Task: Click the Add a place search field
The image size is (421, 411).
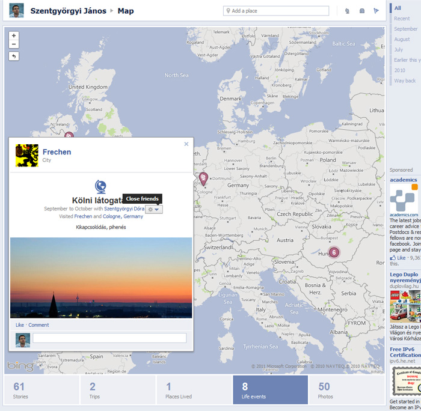Action: tap(276, 11)
